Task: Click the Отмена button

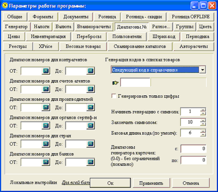Action: (191, 183)
